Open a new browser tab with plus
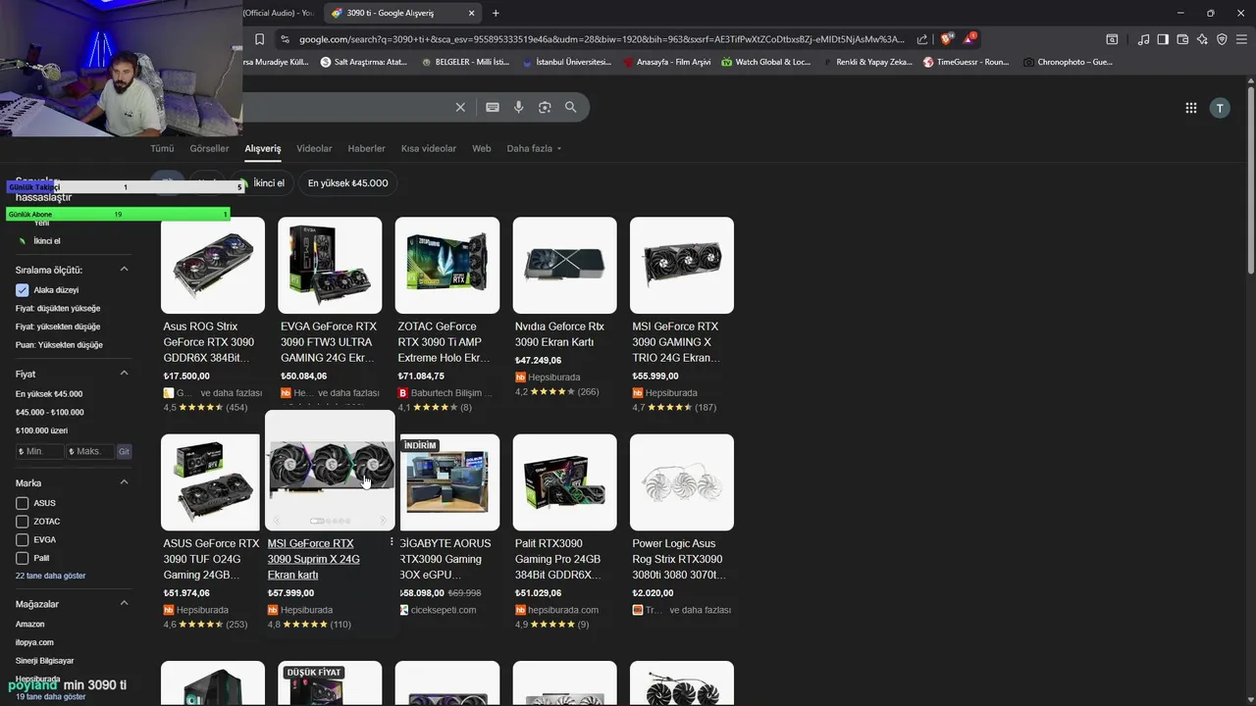Screen dimensions: 1256x706 (496, 13)
